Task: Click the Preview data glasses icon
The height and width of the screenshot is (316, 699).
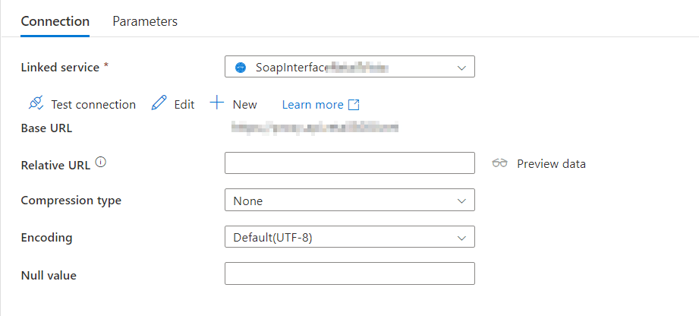Action: [499, 163]
